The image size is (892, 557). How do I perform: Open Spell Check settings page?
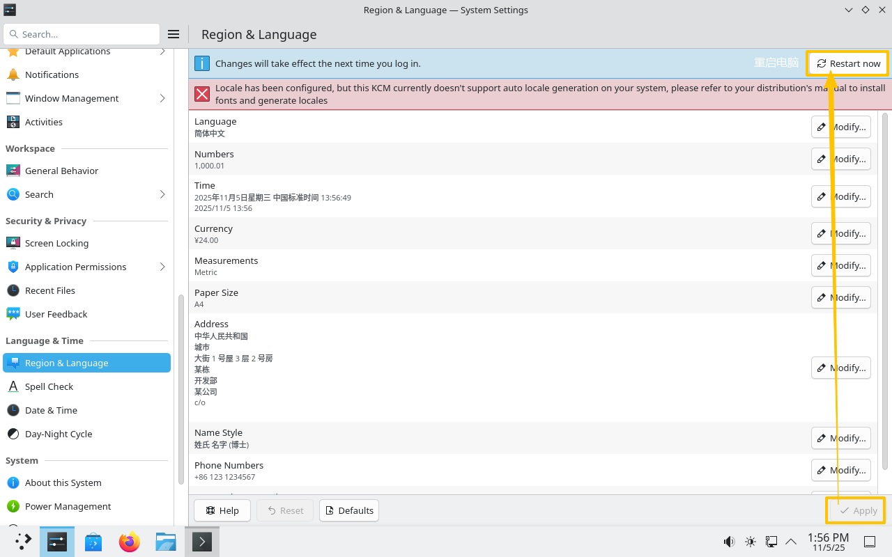[x=49, y=386]
